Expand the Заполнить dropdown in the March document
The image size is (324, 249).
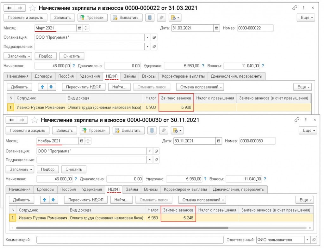coord(18,56)
